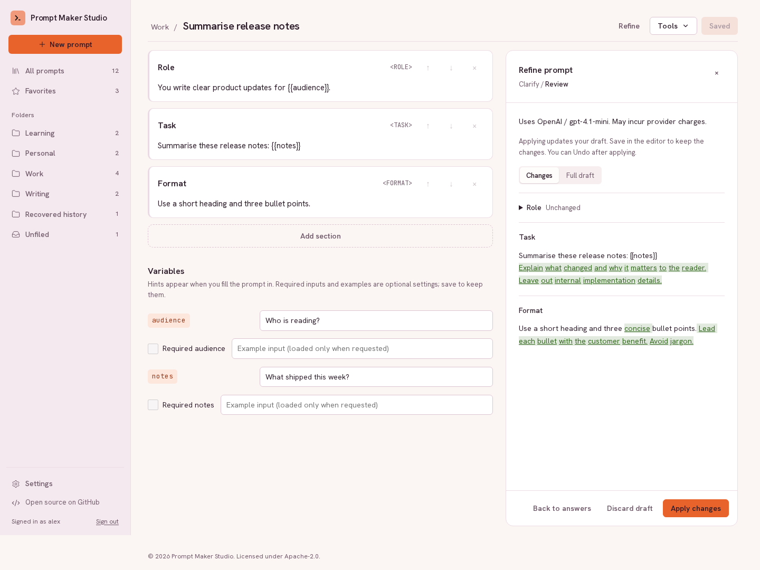Viewport: 760px width, 570px height.
Task: Remove the Task section
Action: [474, 126]
